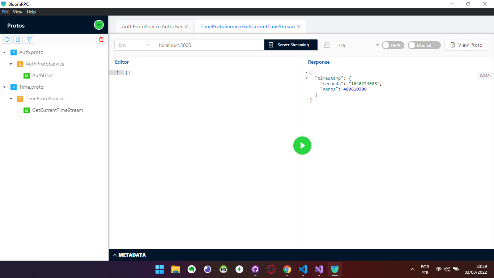The image size is (494, 278).
Task: Click the filter icon in Protos toolbar
Action: tap(29, 39)
